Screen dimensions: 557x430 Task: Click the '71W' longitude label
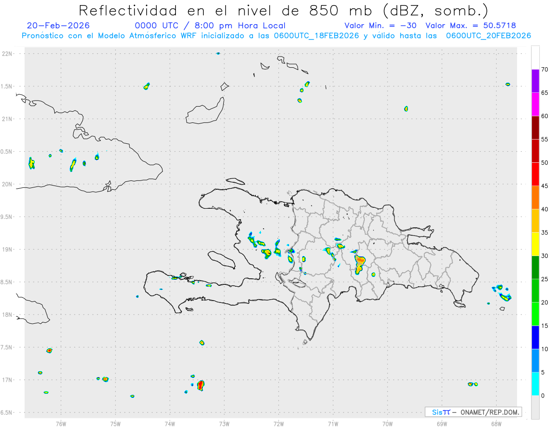[333, 424]
